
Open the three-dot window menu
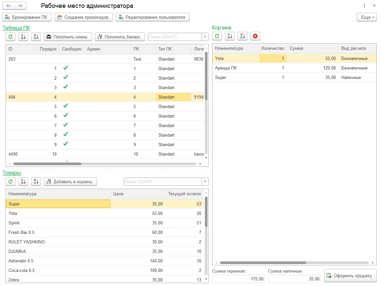(364, 6)
